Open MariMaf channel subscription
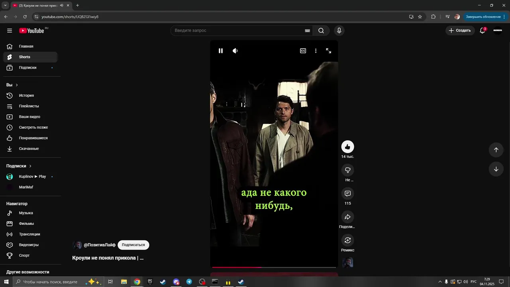 tap(30, 187)
